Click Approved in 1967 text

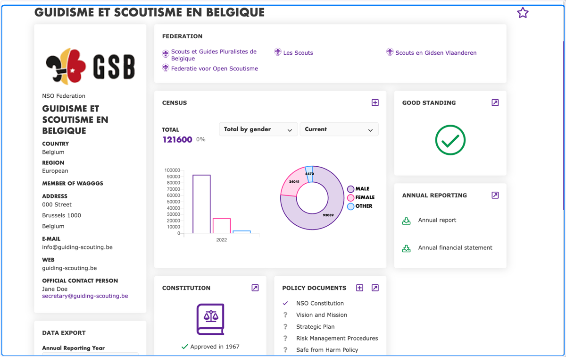click(215, 347)
